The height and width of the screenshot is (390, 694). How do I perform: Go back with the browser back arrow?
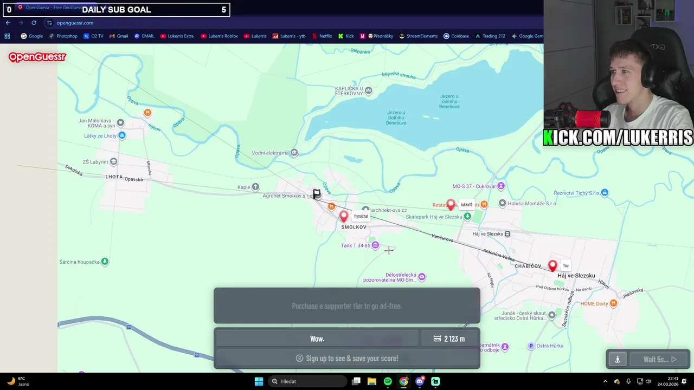coord(8,23)
